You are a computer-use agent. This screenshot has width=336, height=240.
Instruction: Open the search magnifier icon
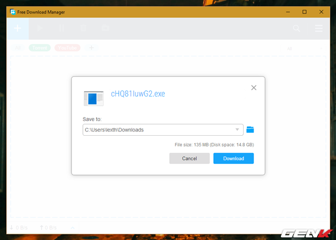[x=297, y=28]
